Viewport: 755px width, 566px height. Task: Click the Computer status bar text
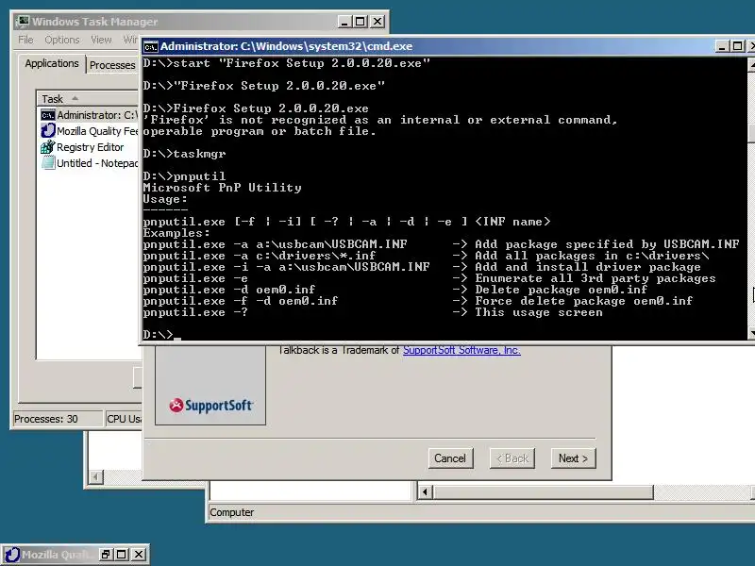coord(231,512)
